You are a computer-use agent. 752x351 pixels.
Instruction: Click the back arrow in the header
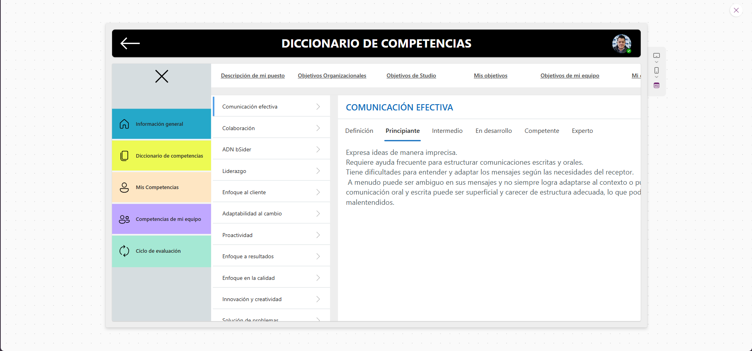tap(130, 43)
